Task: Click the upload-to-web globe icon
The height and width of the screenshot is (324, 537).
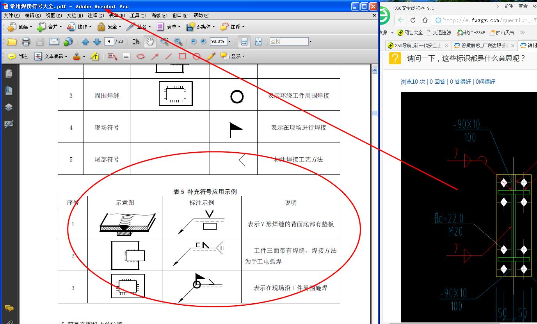Action: 68,42
